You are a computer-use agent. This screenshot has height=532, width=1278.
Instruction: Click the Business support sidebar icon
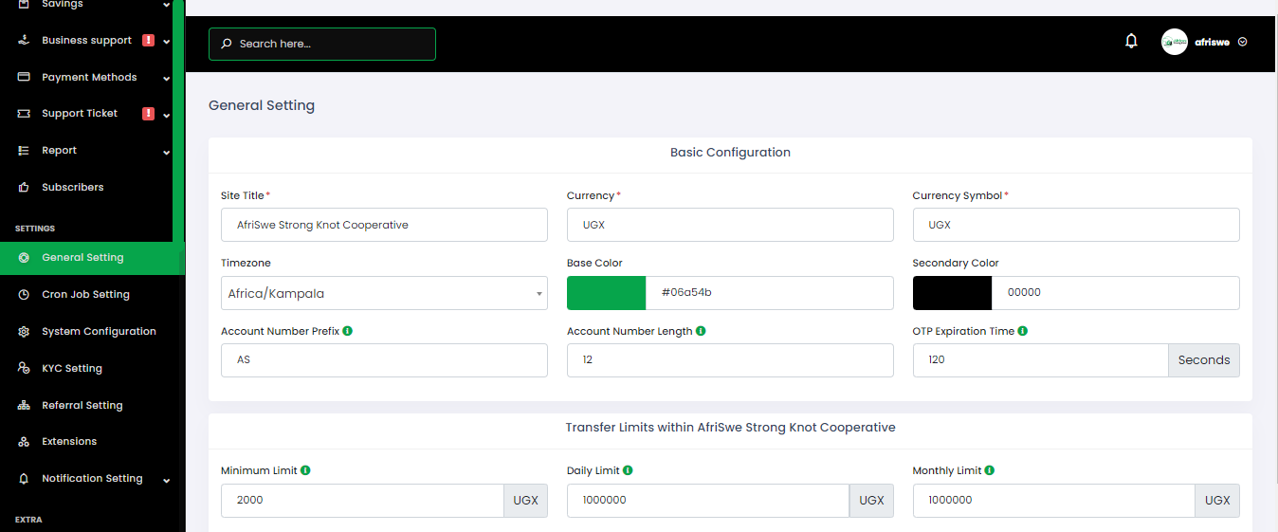[24, 41]
